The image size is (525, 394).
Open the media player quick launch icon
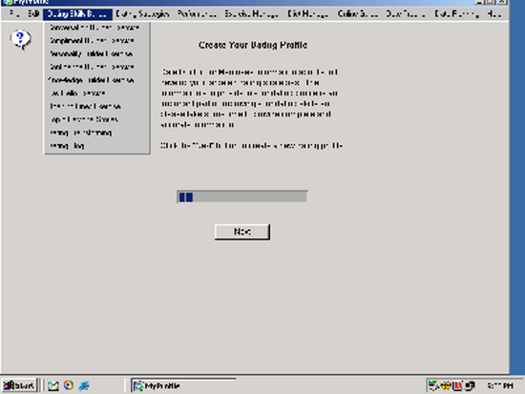point(69,385)
